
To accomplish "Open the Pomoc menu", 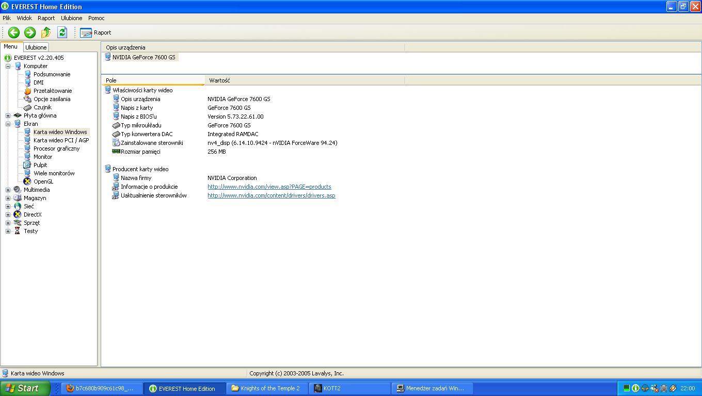I will tap(96, 18).
